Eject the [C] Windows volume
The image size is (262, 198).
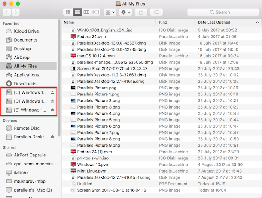click(x=52, y=92)
